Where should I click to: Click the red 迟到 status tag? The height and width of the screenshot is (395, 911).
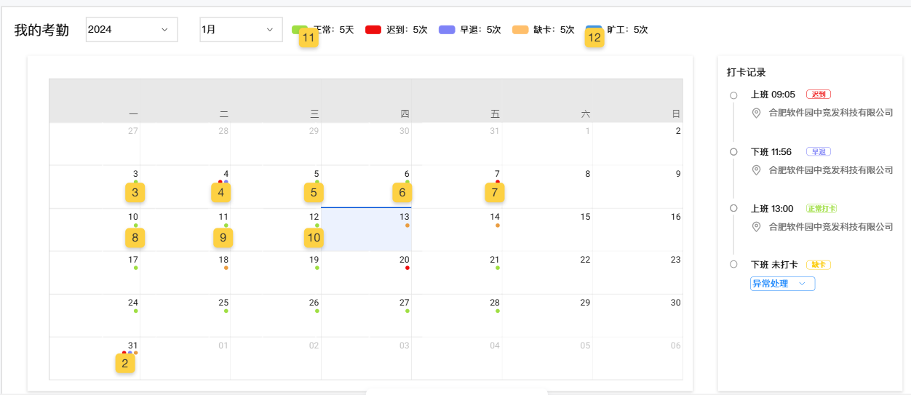[819, 95]
